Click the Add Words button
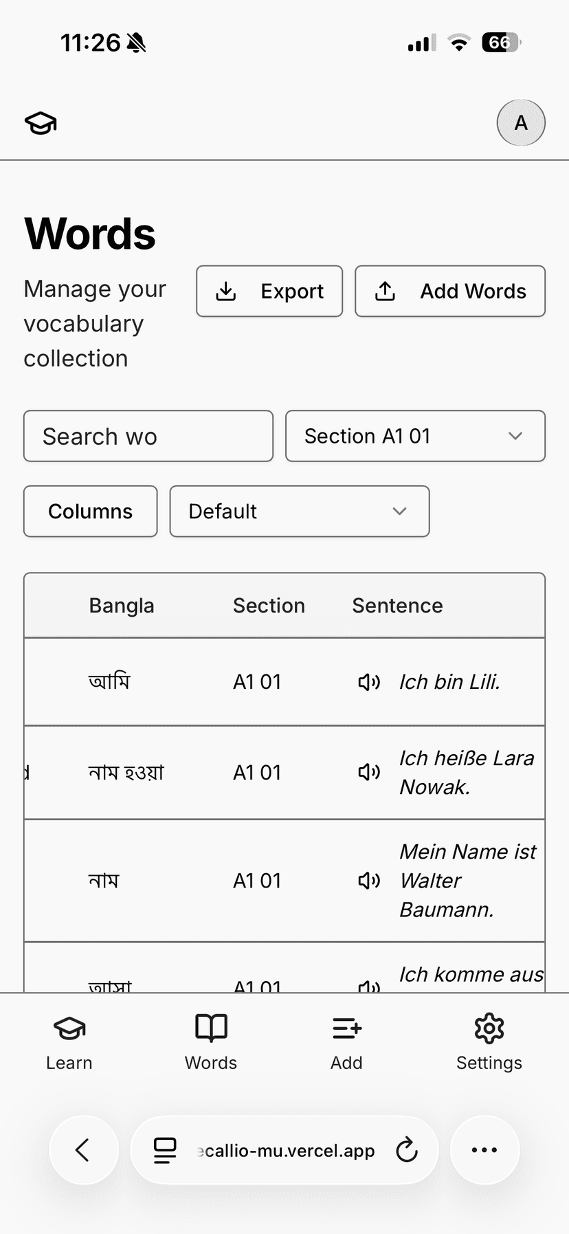 coord(450,291)
